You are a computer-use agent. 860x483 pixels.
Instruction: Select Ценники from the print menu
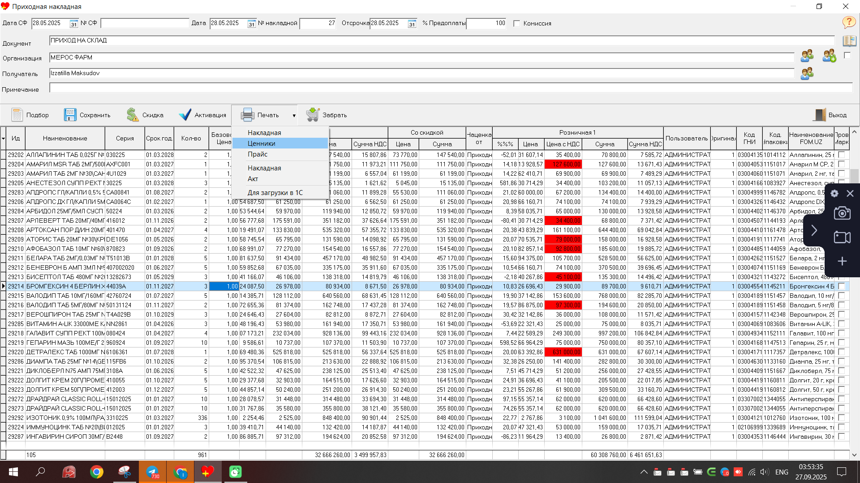262,143
